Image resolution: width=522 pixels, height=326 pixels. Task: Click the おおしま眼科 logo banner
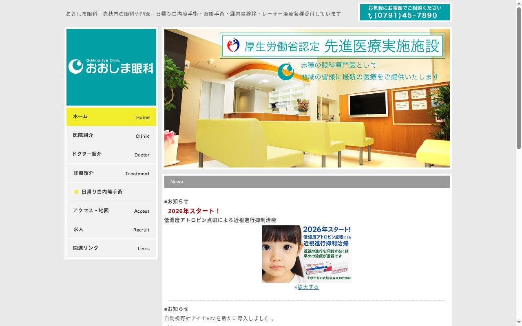[x=111, y=67]
